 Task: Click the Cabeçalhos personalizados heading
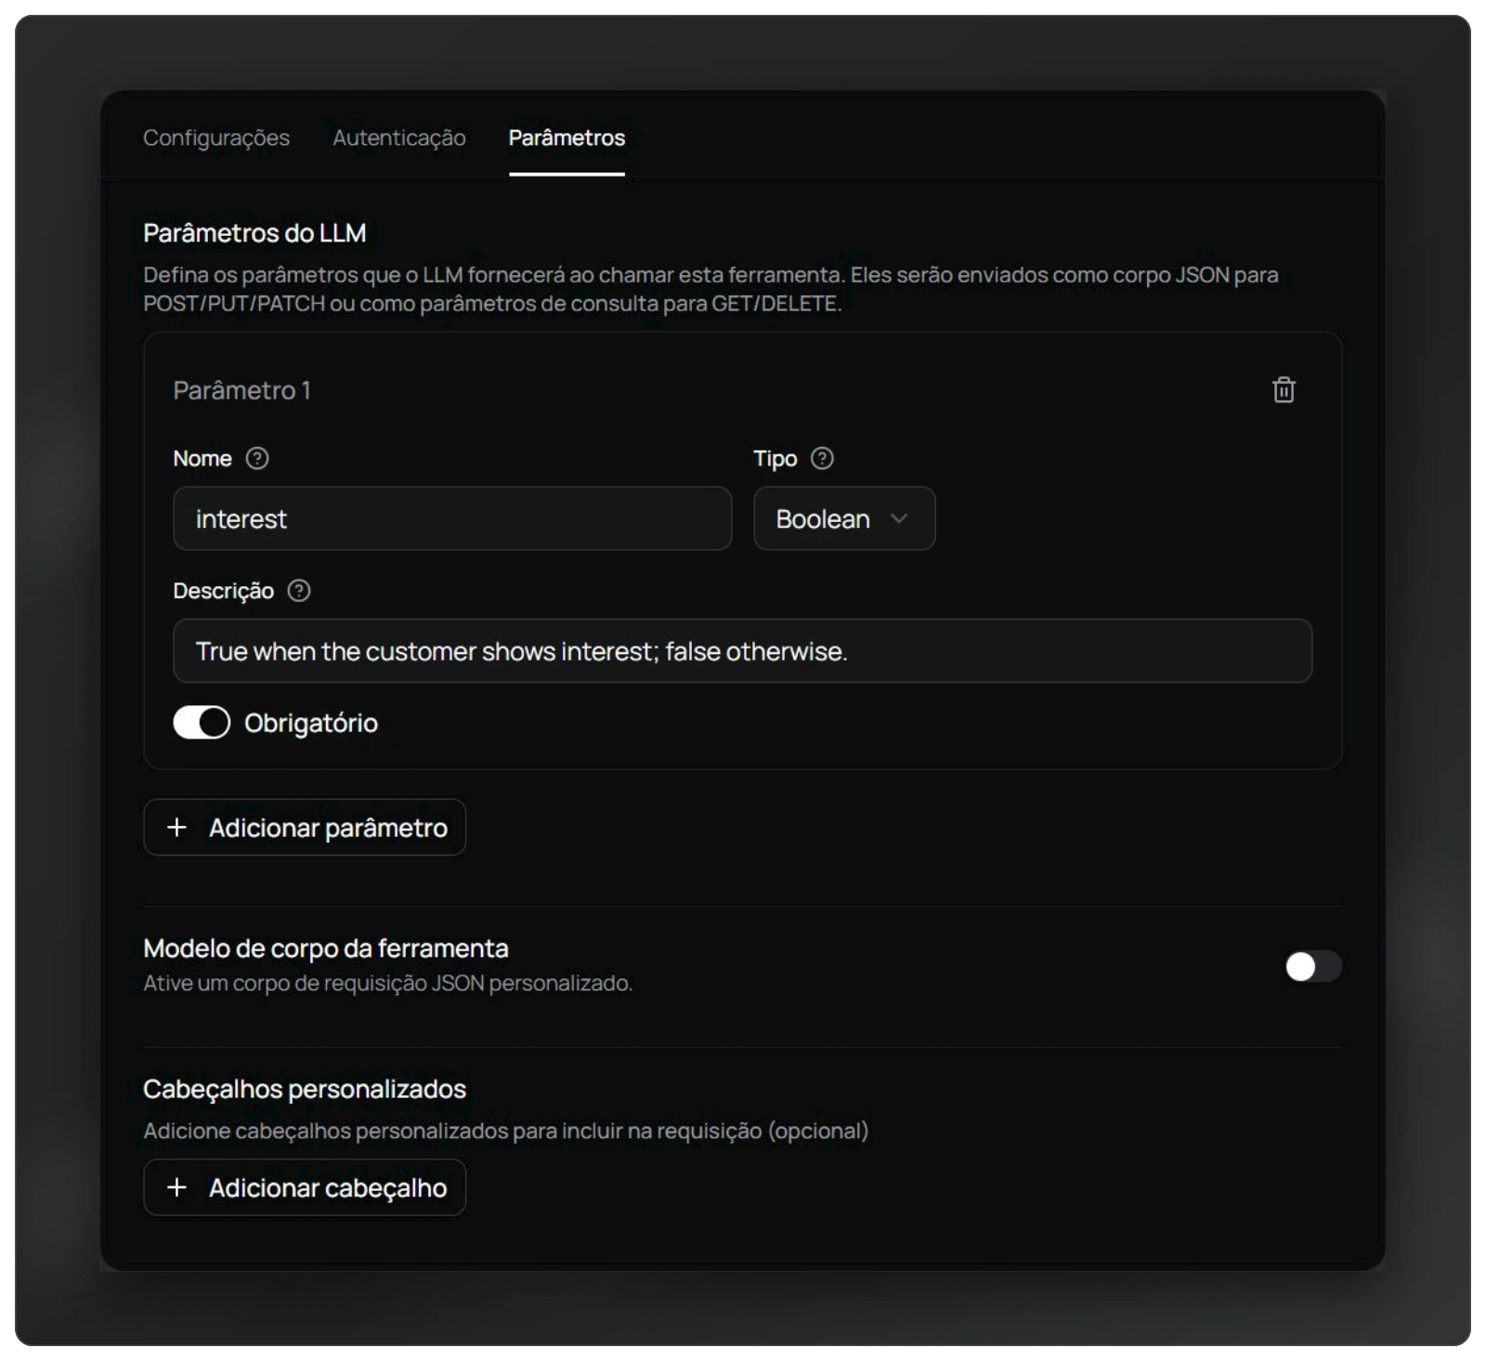coord(305,1089)
